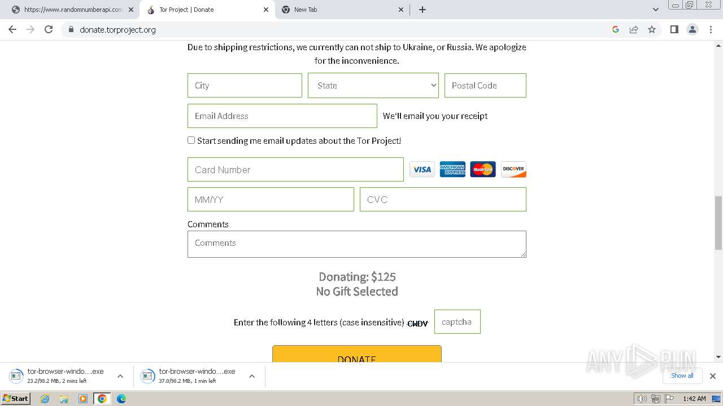
Task: Click the address bar URL donate.torproject.org
Action: tap(117, 29)
